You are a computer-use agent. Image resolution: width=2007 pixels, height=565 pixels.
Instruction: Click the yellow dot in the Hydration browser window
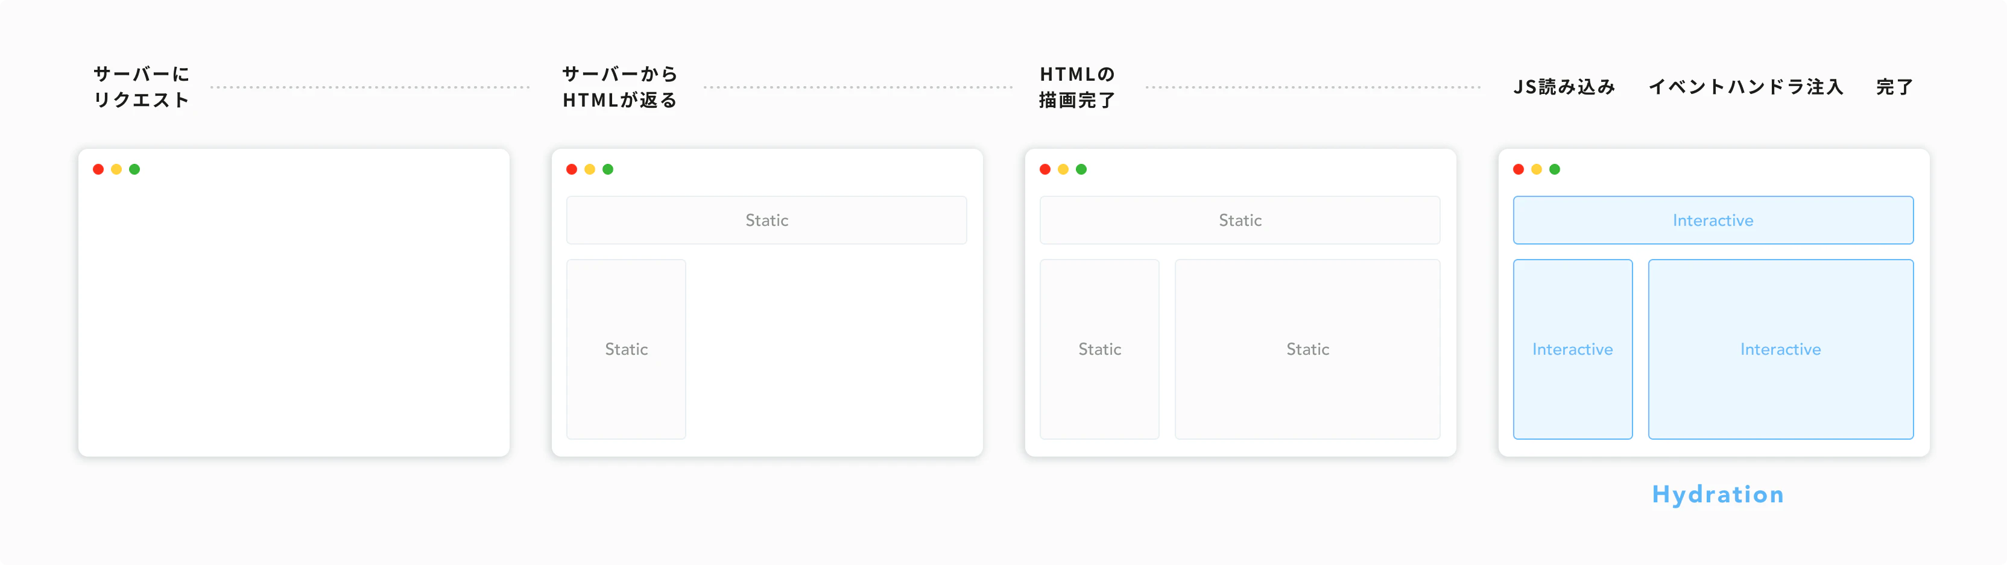point(1537,169)
